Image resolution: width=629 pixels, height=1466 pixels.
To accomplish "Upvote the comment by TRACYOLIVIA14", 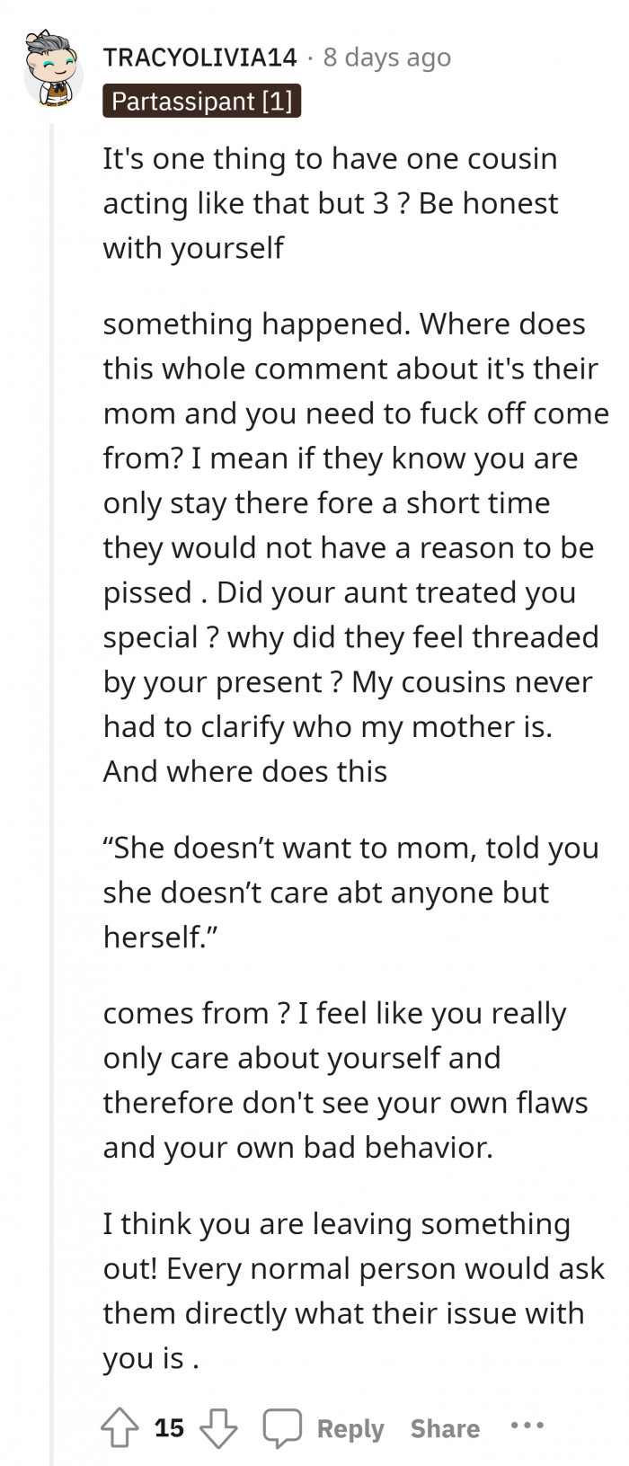I will coord(120,1427).
